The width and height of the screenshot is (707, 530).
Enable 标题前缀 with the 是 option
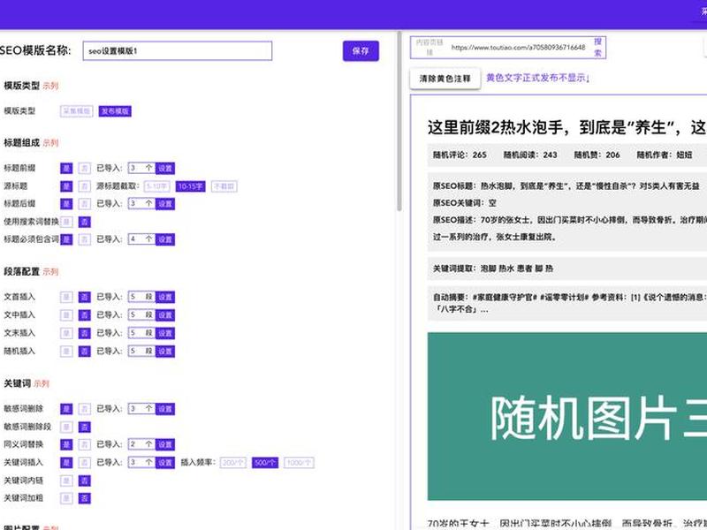[66, 168]
